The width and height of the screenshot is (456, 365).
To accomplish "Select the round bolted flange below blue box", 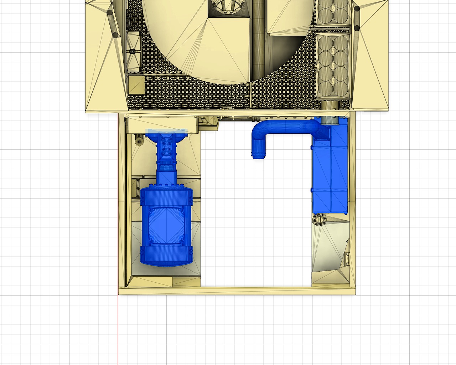I will tap(320, 219).
